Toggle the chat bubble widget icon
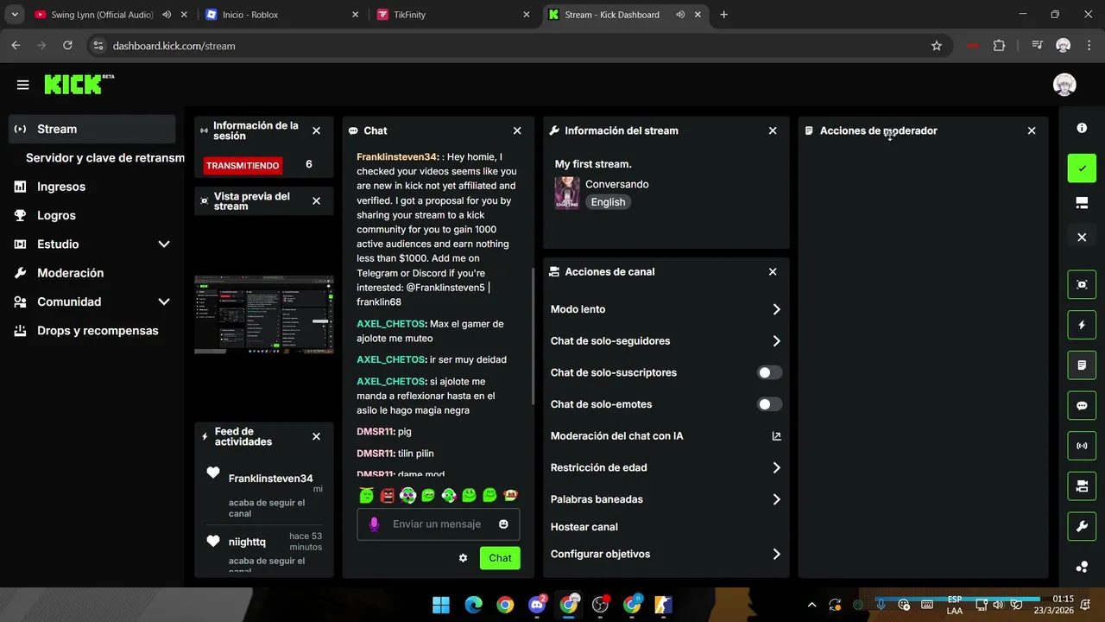Screen dimensions: 1105x622 1082,405
